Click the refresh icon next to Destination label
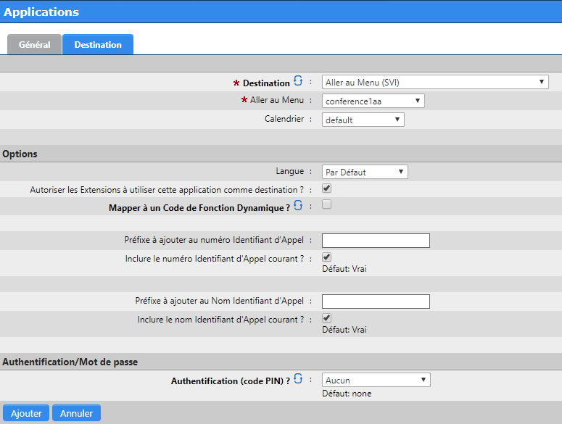The height and width of the screenshot is (424, 562). tap(298, 80)
